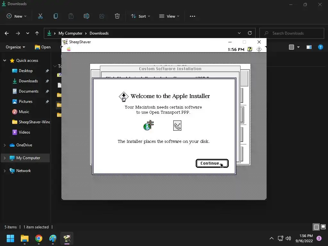The image size is (328, 246).
Task: Click the SheepShaver title bar icon
Action: tap(65, 42)
